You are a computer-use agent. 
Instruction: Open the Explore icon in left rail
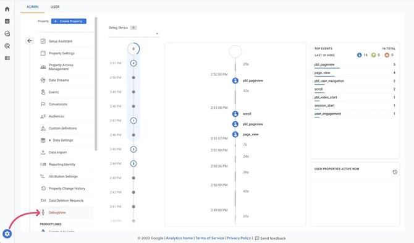tap(7, 33)
